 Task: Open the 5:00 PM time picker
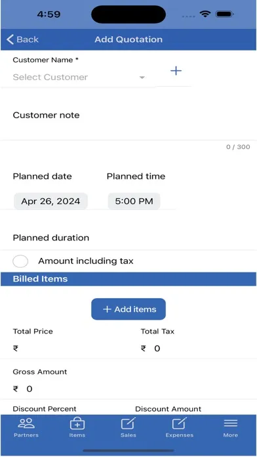(134, 201)
